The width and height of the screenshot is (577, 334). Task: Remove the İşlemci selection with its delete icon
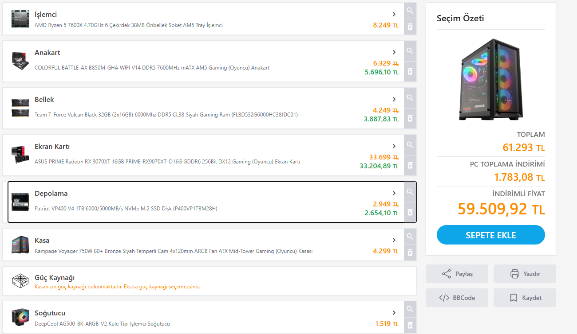(410, 27)
